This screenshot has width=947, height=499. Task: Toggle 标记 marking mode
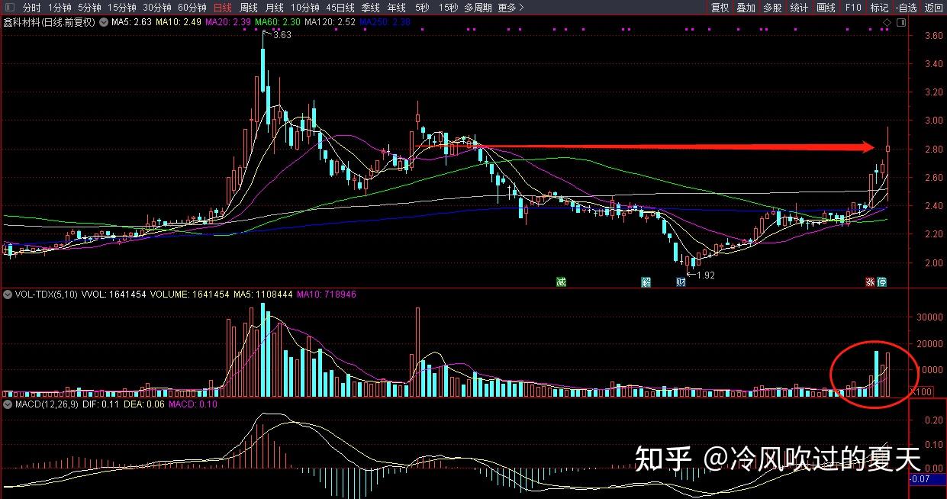[878, 7]
